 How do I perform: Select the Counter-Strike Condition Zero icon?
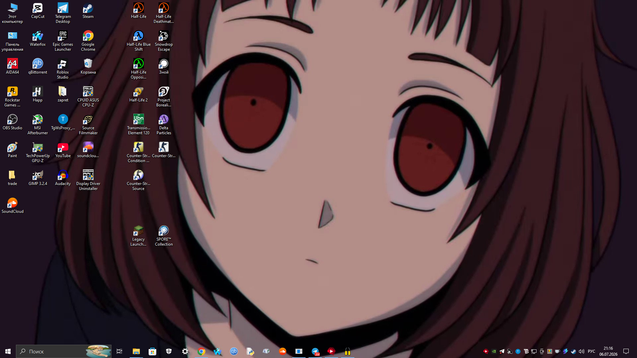(x=138, y=152)
